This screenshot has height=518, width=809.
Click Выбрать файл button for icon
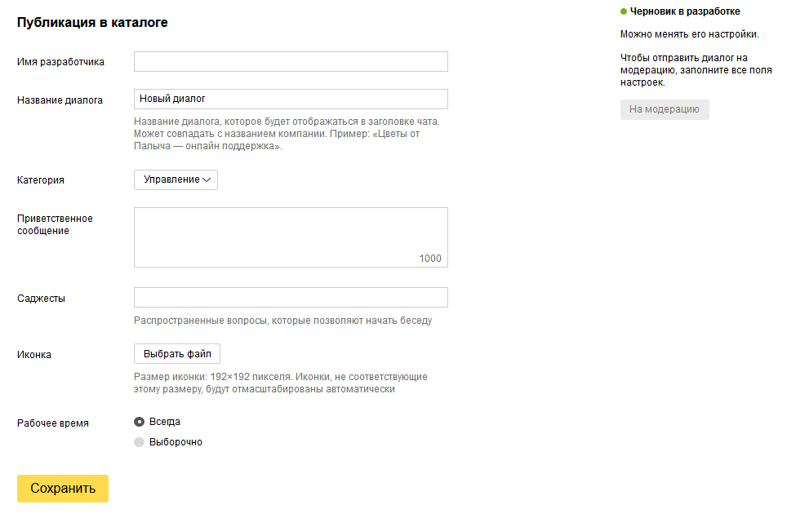point(177,354)
